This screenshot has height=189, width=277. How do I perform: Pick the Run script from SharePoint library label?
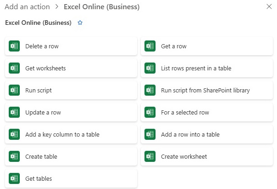(206, 90)
